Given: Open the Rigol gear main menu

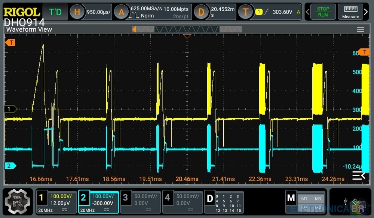Looking at the screenshot, I should pos(18,202).
